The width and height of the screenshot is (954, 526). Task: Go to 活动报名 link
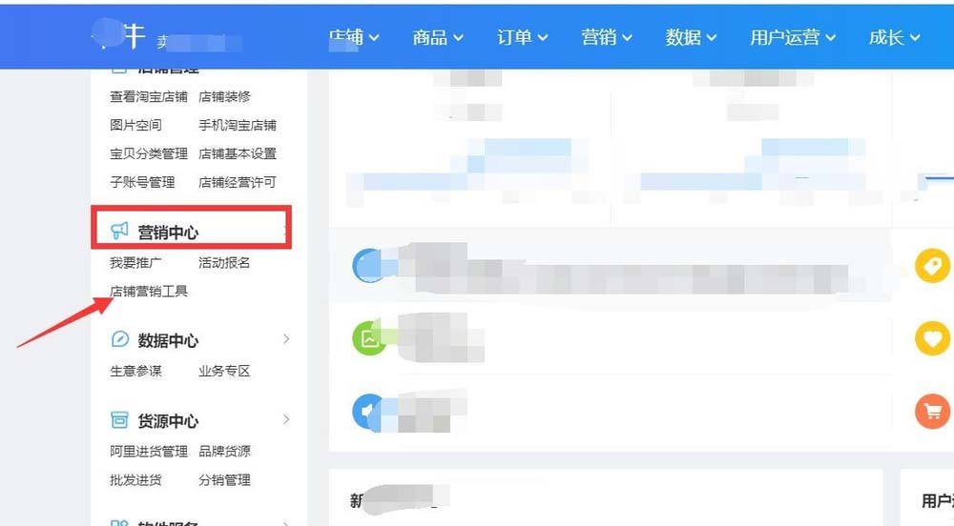(224, 263)
